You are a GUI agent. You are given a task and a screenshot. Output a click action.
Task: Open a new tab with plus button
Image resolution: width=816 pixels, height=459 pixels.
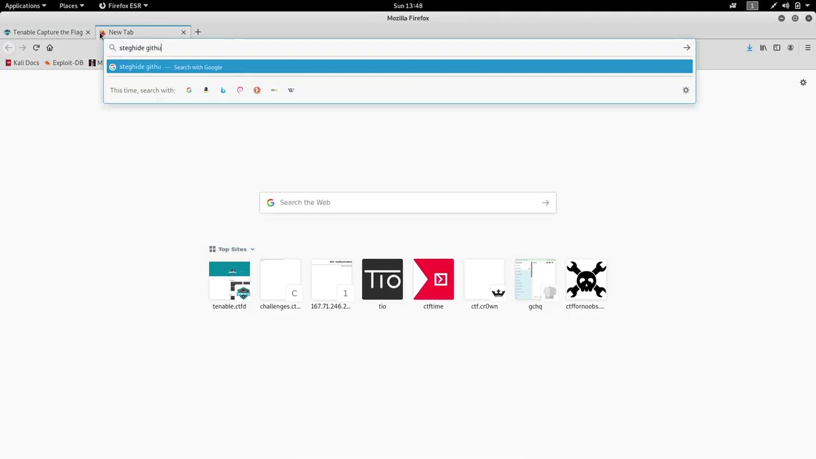198,32
